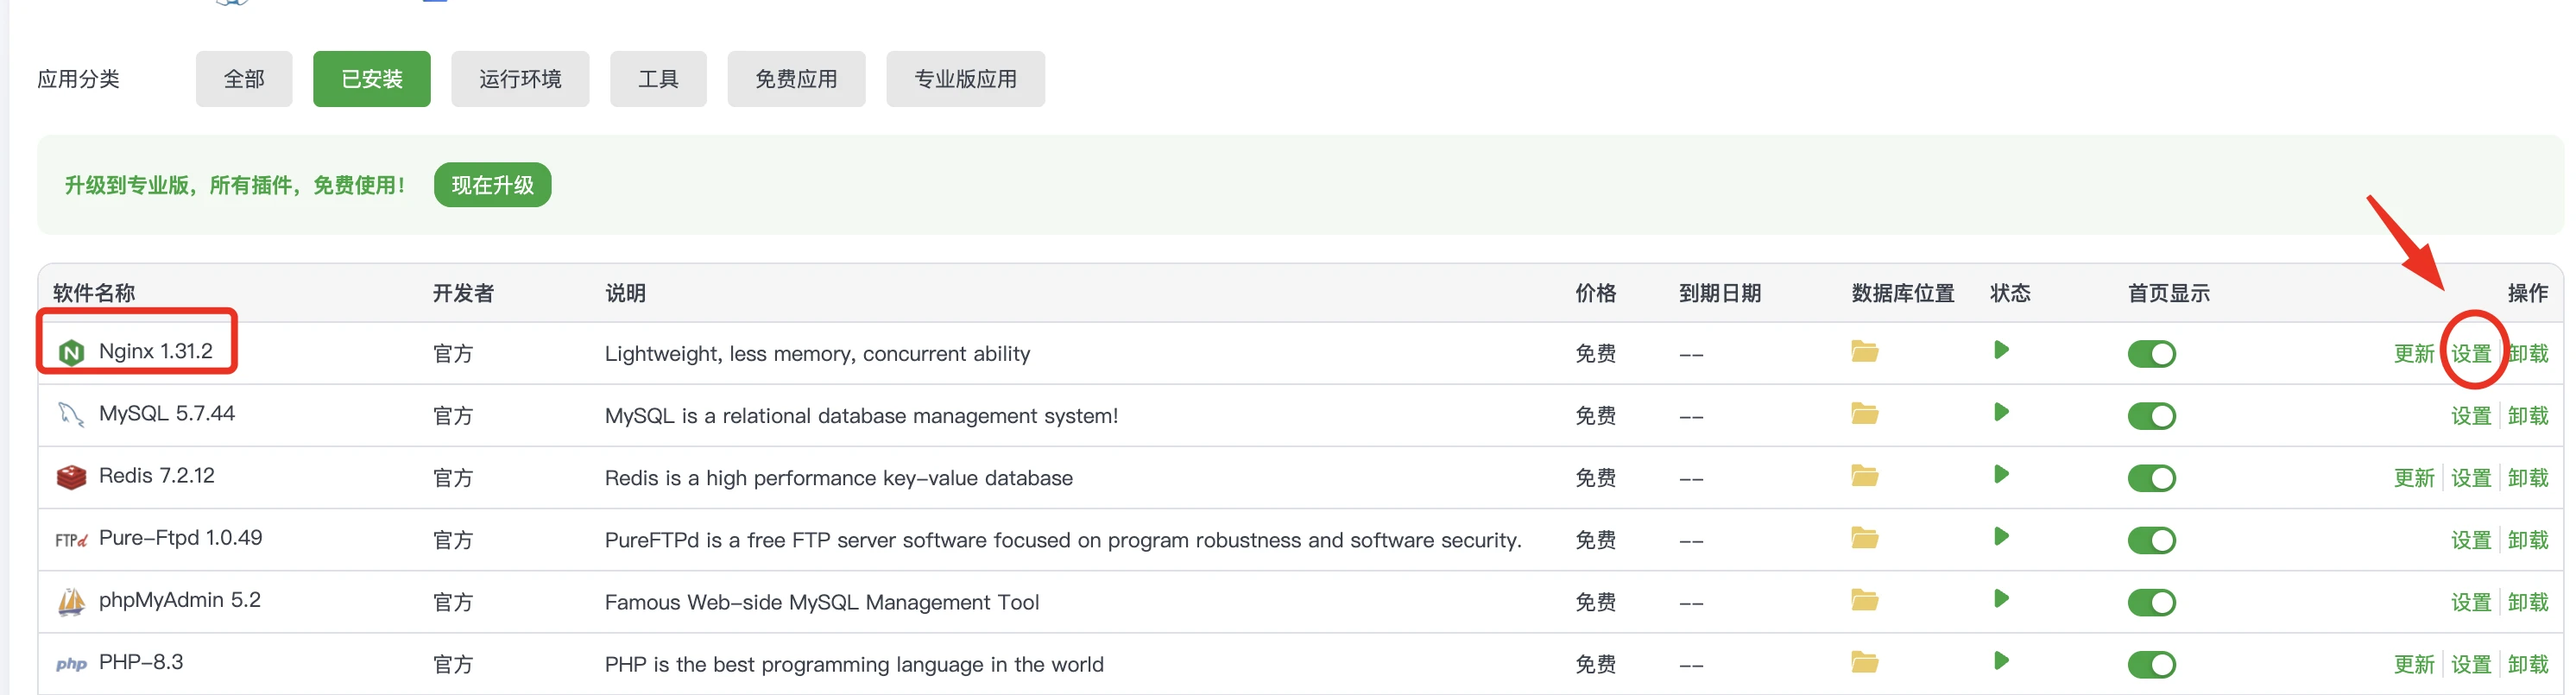Open 设置 for Redis 7.2.12
Viewport: 2576px width, 695px height.
[x=2471, y=478]
